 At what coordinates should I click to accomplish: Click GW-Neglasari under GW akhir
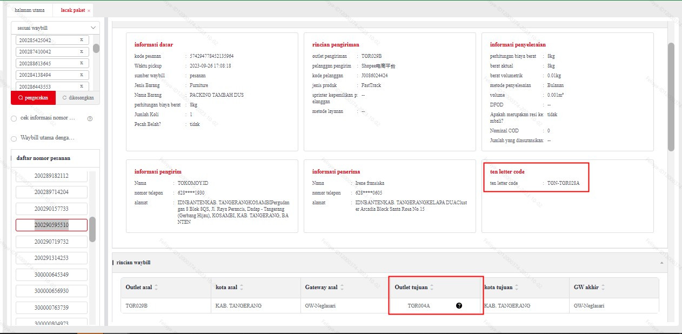pos(589,305)
